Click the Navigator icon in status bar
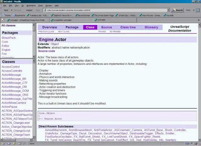The height and width of the screenshot is (146, 201). pos(3,144)
